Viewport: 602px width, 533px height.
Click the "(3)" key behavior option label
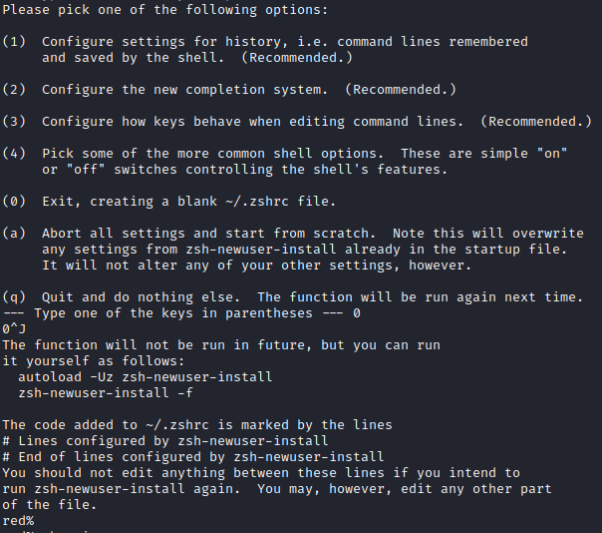point(14,122)
